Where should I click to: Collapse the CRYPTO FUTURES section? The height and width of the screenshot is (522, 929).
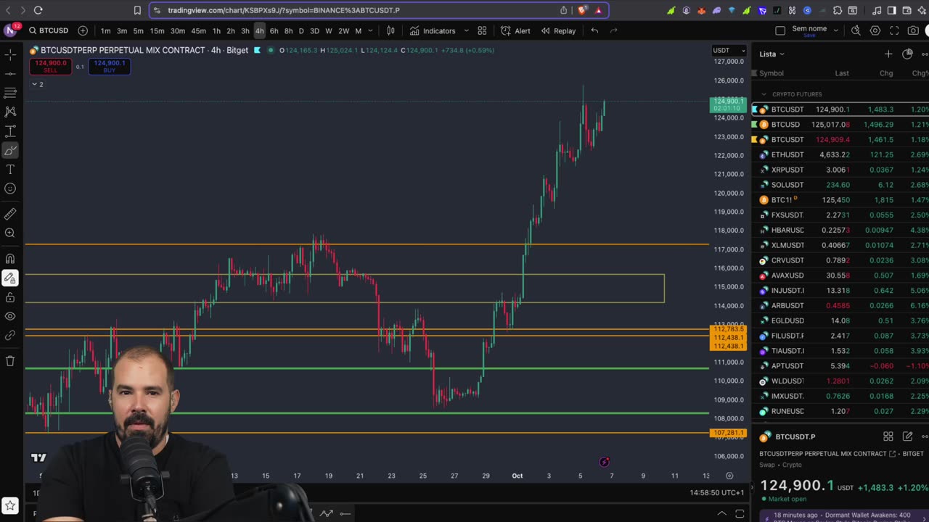coord(764,94)
